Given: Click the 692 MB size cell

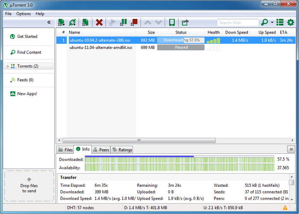Looking at the screenshot, I should [x=148, y=40].
